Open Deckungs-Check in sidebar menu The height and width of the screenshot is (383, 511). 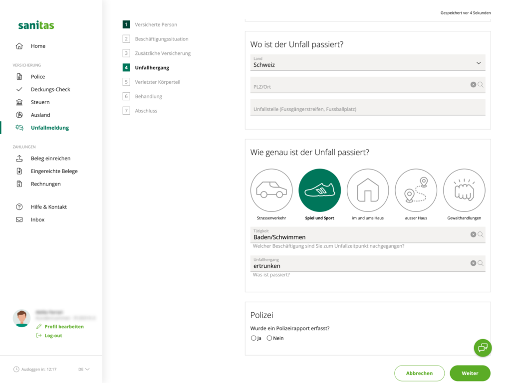pos(50,89)
